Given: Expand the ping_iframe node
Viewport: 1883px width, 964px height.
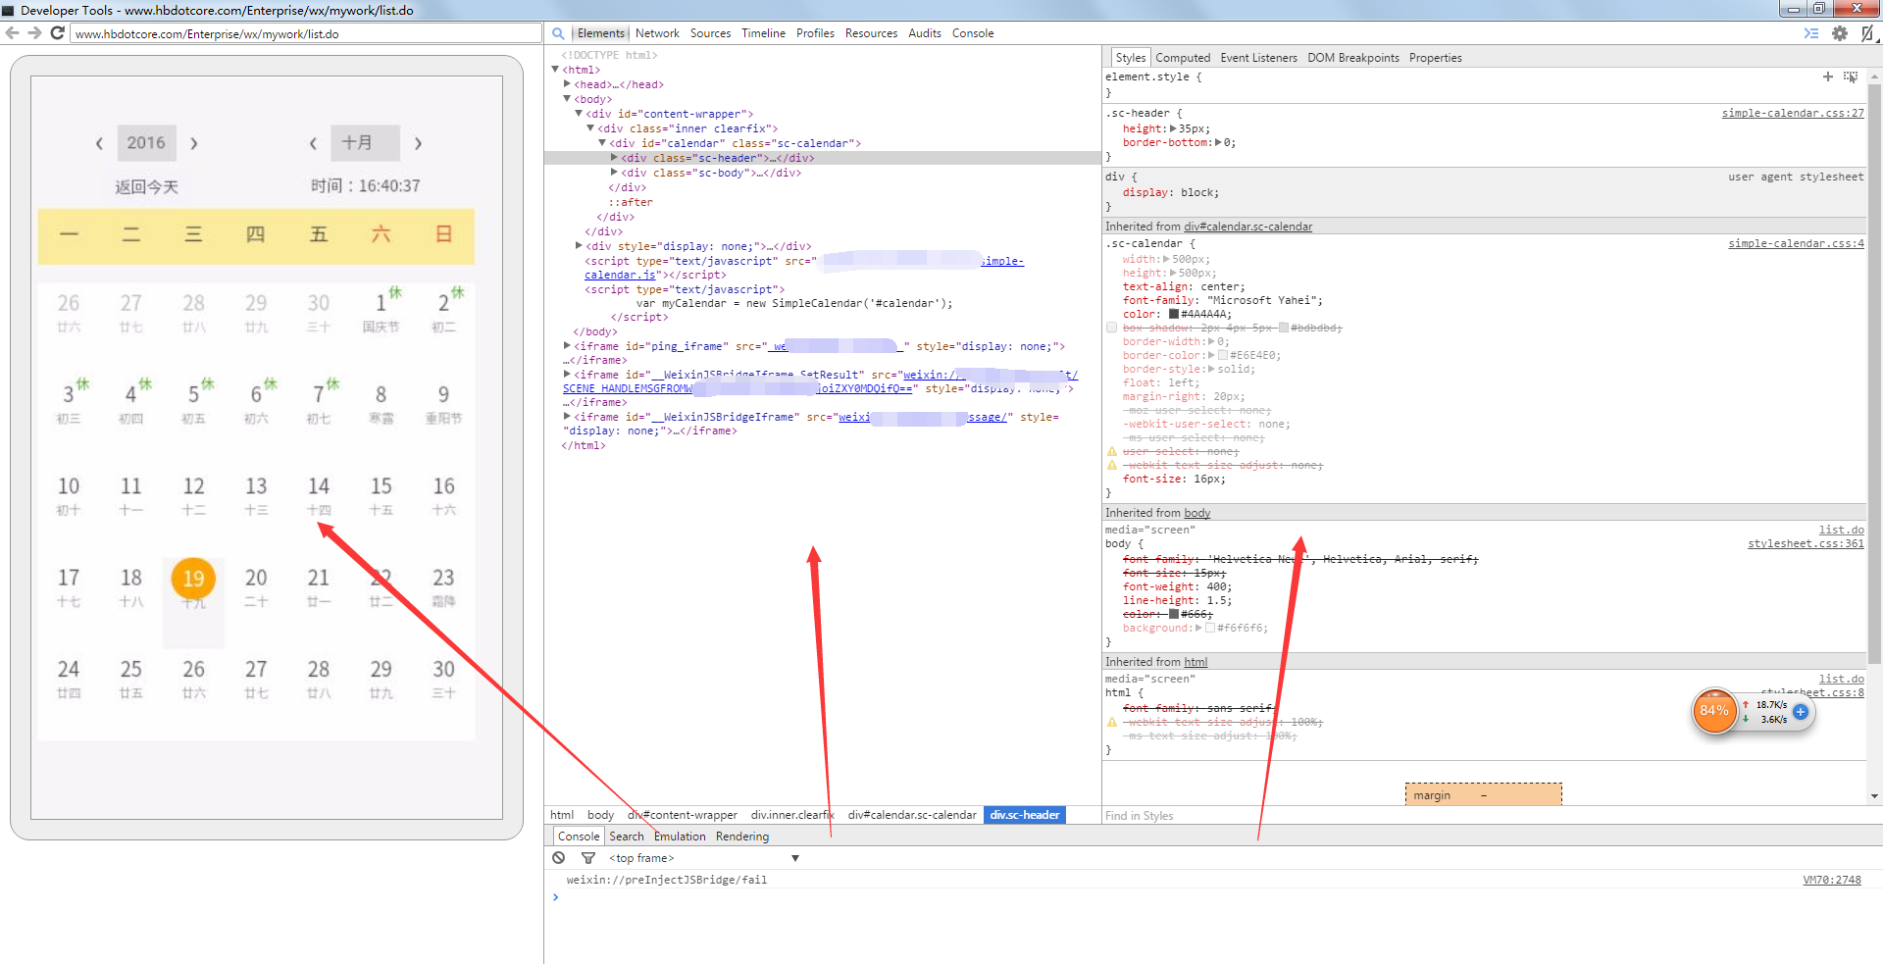Looking at the screenshot, I should pos(567,346).
